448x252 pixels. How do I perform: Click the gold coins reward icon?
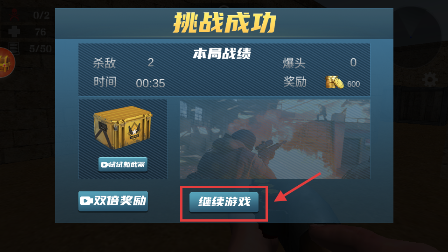point(334,82)
